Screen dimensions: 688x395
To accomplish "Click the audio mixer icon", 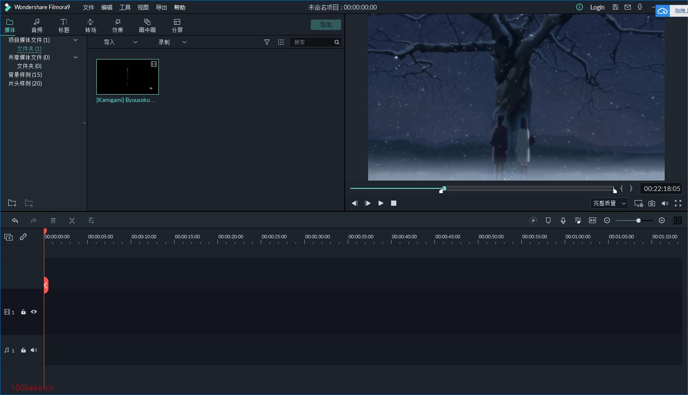I will pyautogui.click(x=578, y=221).
